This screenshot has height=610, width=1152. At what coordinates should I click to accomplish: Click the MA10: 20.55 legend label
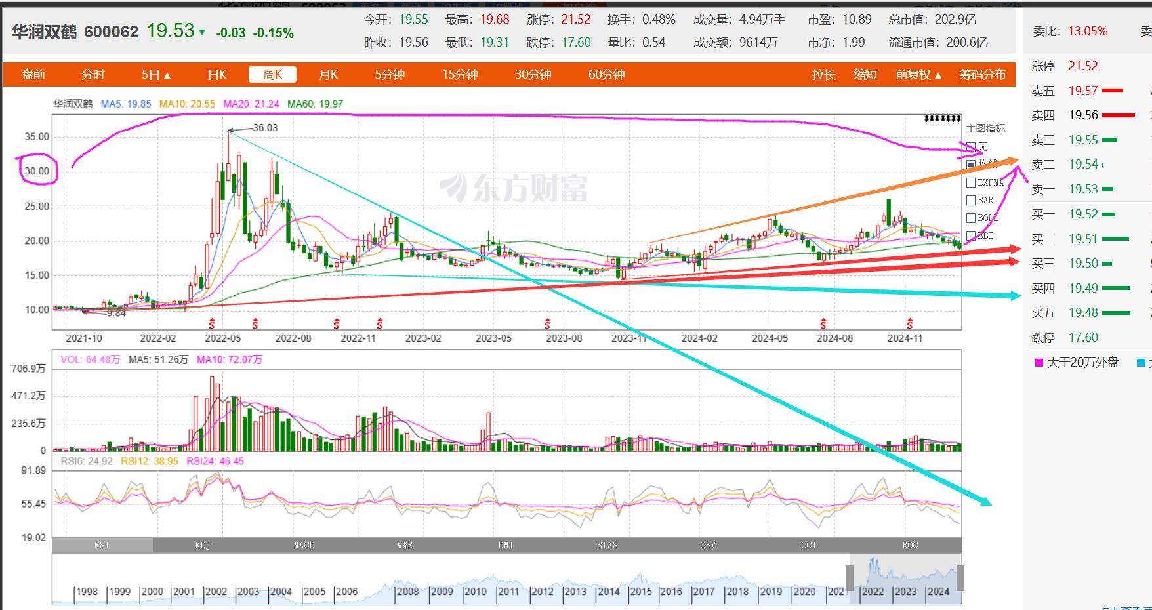[187, 104]
